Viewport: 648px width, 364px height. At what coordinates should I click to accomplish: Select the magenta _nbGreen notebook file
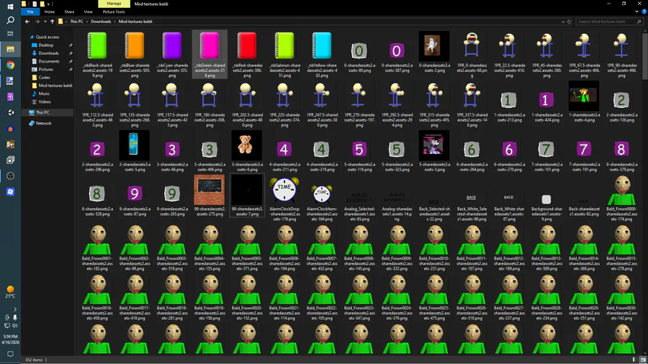210,55
